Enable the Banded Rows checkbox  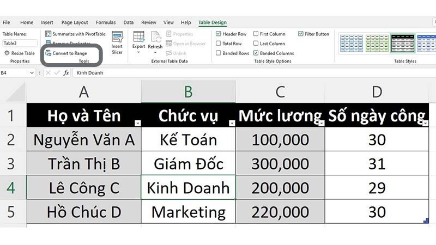click(219, 53)
